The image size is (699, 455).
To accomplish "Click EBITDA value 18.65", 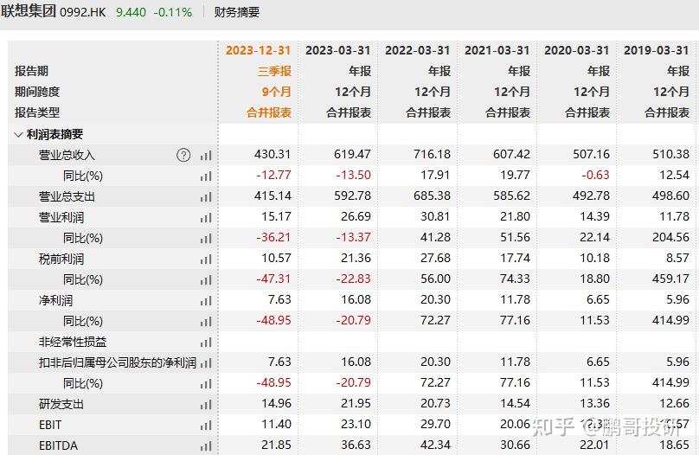I will tap(675, 445).
